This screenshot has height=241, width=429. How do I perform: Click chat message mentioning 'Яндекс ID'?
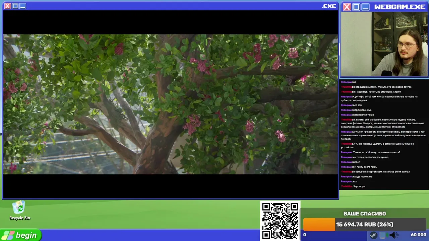(x=377, y=146)
